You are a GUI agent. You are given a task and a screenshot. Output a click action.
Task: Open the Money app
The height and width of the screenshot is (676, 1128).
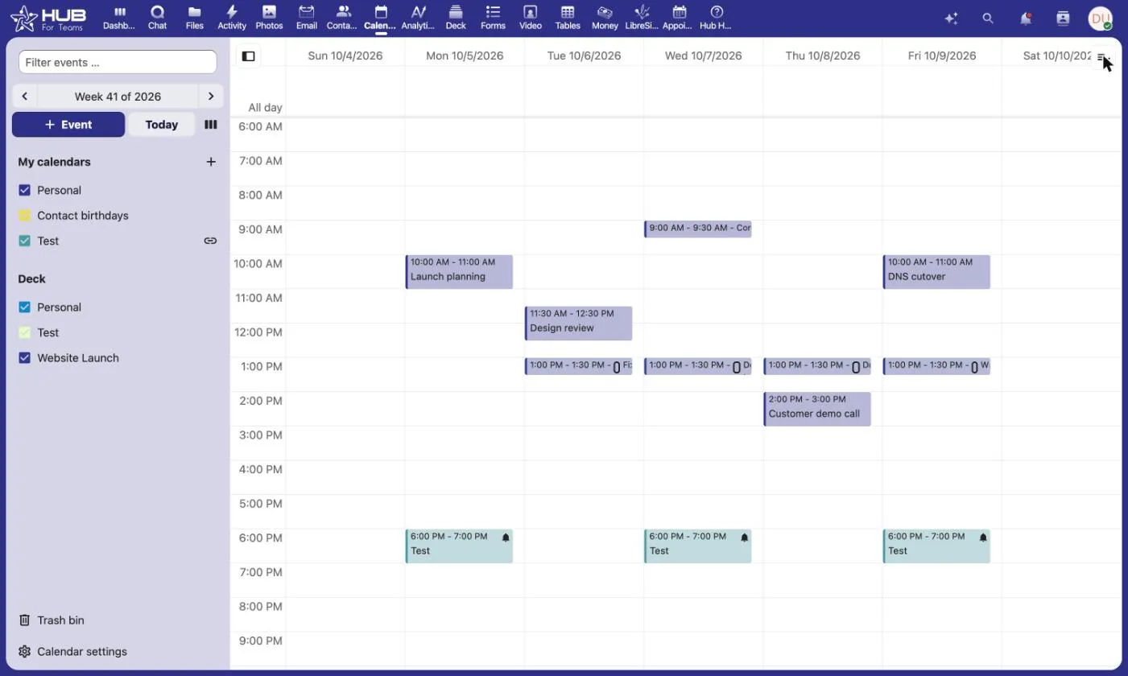605,18
